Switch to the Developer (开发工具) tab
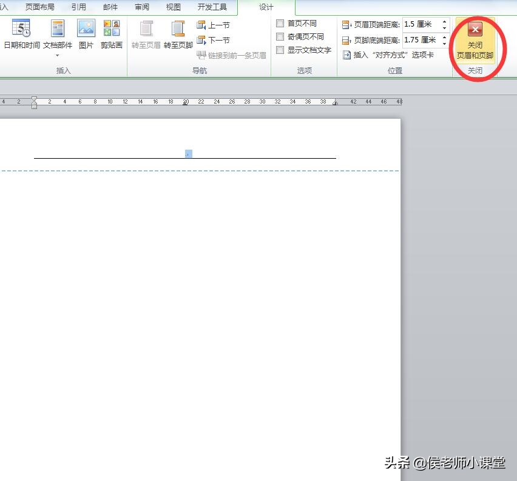The width and height of the screenshot is (517, 481). [x=212, y=7]
